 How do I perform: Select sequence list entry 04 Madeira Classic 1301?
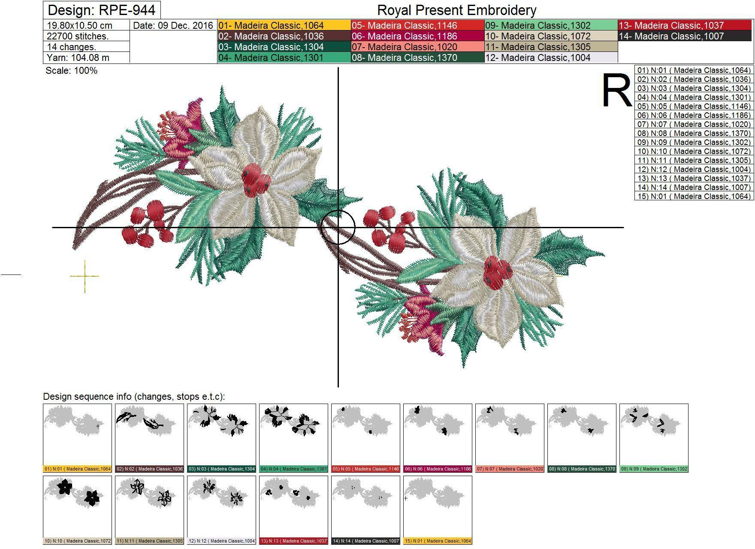[694, 97]
